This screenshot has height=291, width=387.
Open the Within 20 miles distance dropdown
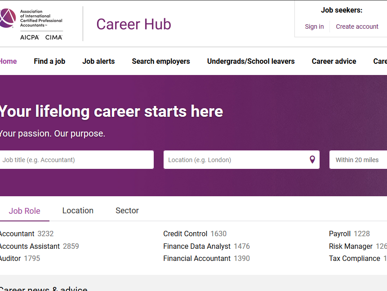pos(358,160)
